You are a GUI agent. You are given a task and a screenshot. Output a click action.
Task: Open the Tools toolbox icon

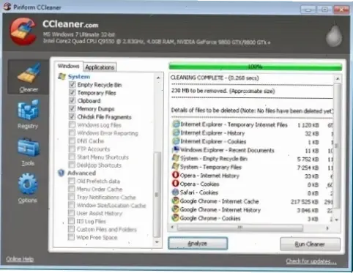(29, 147)
